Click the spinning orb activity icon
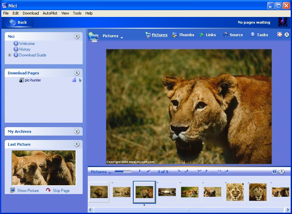The width and height of the screenshot is (292, 214). [283, 22]
